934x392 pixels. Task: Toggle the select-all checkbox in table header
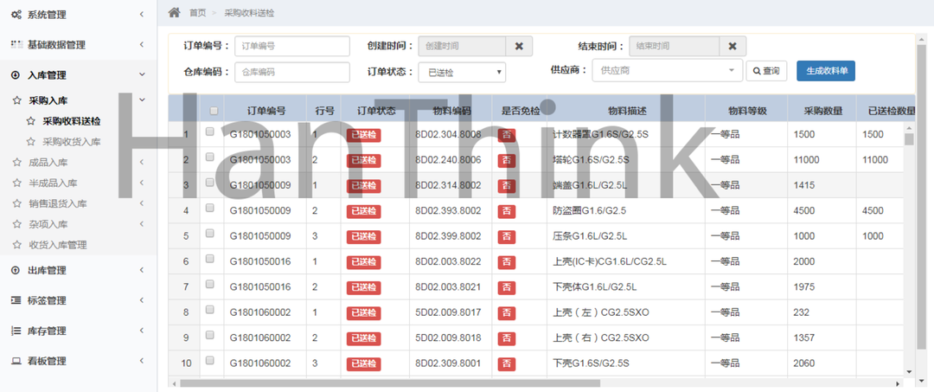(213, 110)
